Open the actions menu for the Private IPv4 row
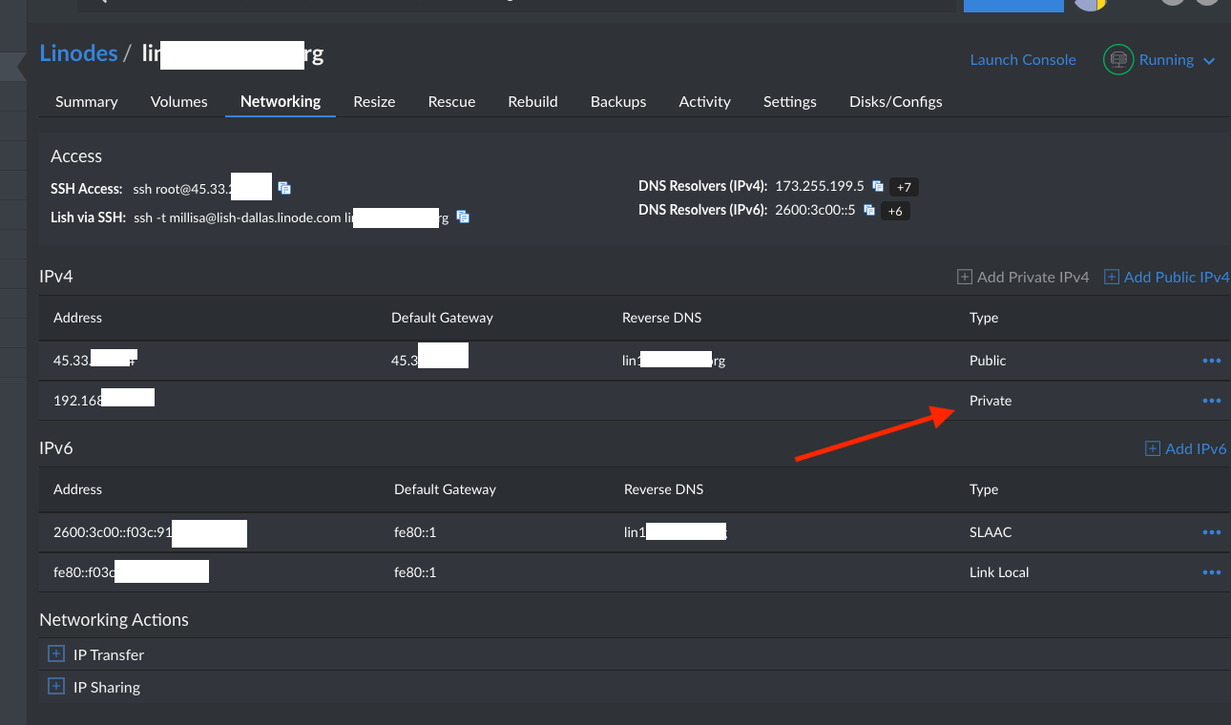 click(x=1212, y=401)
